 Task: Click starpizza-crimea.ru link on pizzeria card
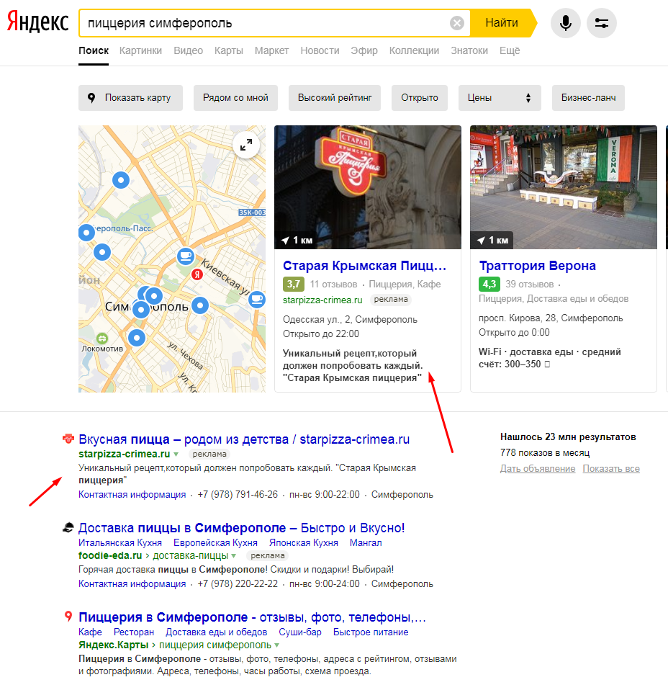tap(322, 300)
